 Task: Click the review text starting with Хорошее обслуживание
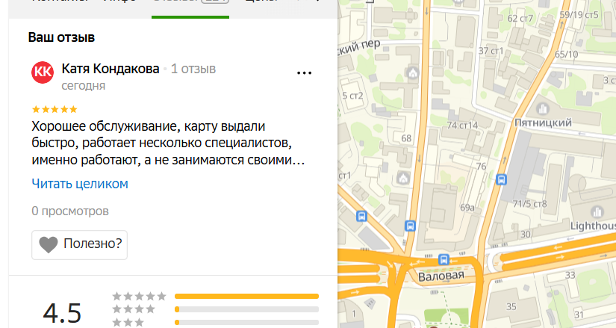168,143
